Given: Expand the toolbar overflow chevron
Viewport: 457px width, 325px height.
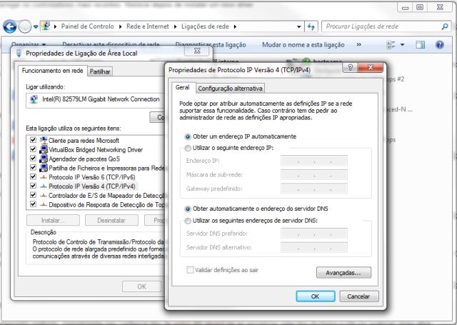Looking at the screenshot, I should (x=358, y=44).
